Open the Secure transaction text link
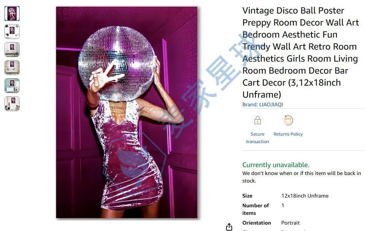 257,138
